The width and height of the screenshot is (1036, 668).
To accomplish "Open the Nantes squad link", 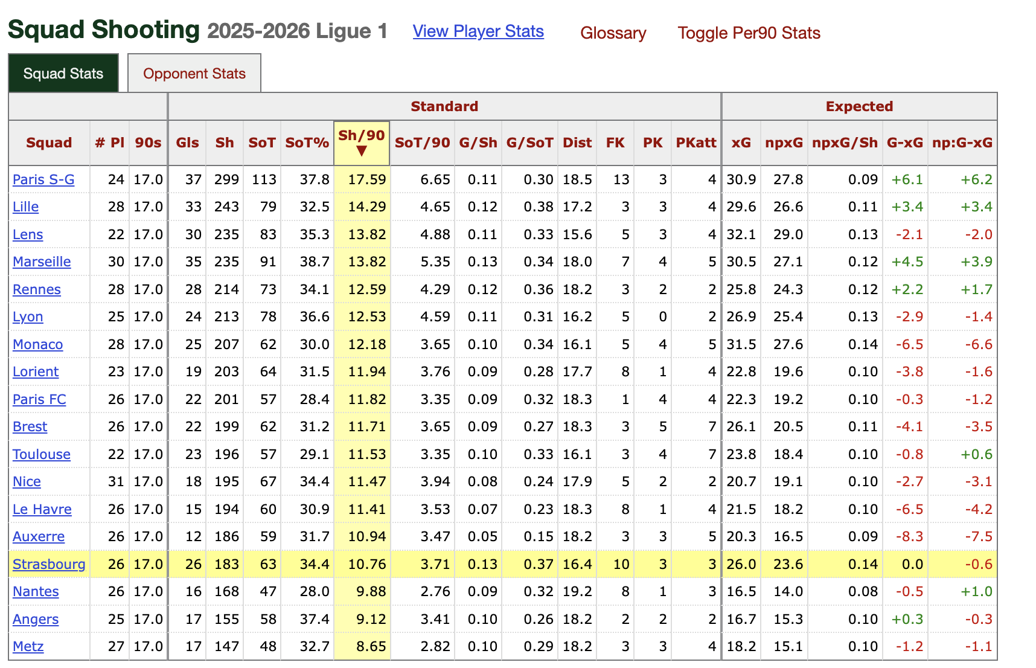I will (36, 591).
